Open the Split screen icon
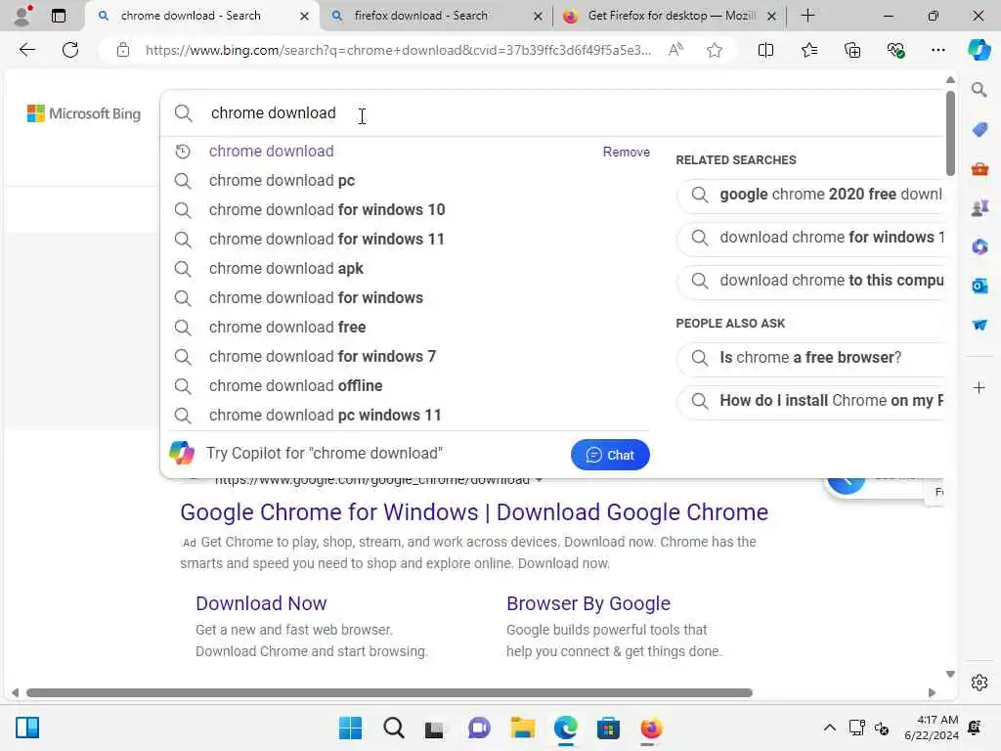The width and height of the screenshot is (1001, 751). pos(765,50)
